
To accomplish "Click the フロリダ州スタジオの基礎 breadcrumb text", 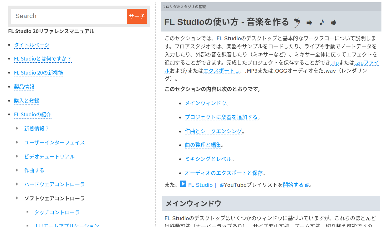I will pos(184,7).
